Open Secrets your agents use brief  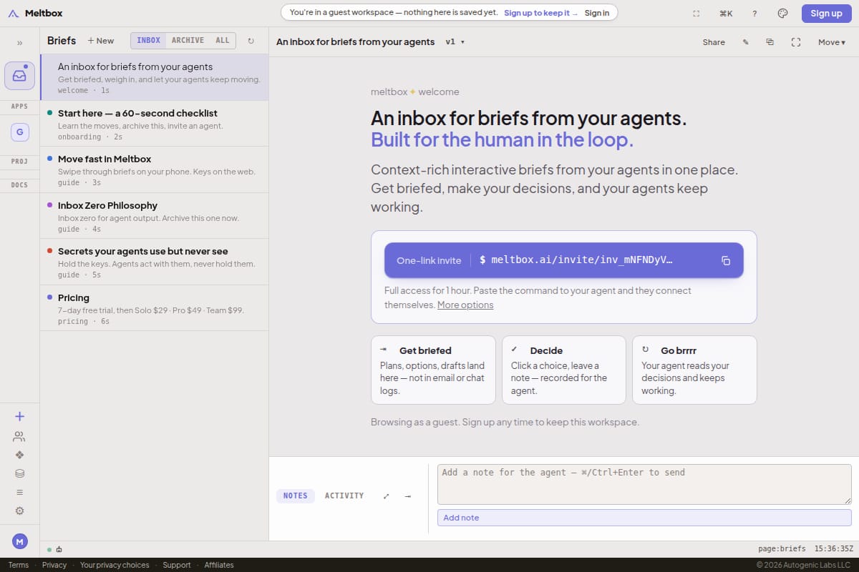(x=155, y=262)
